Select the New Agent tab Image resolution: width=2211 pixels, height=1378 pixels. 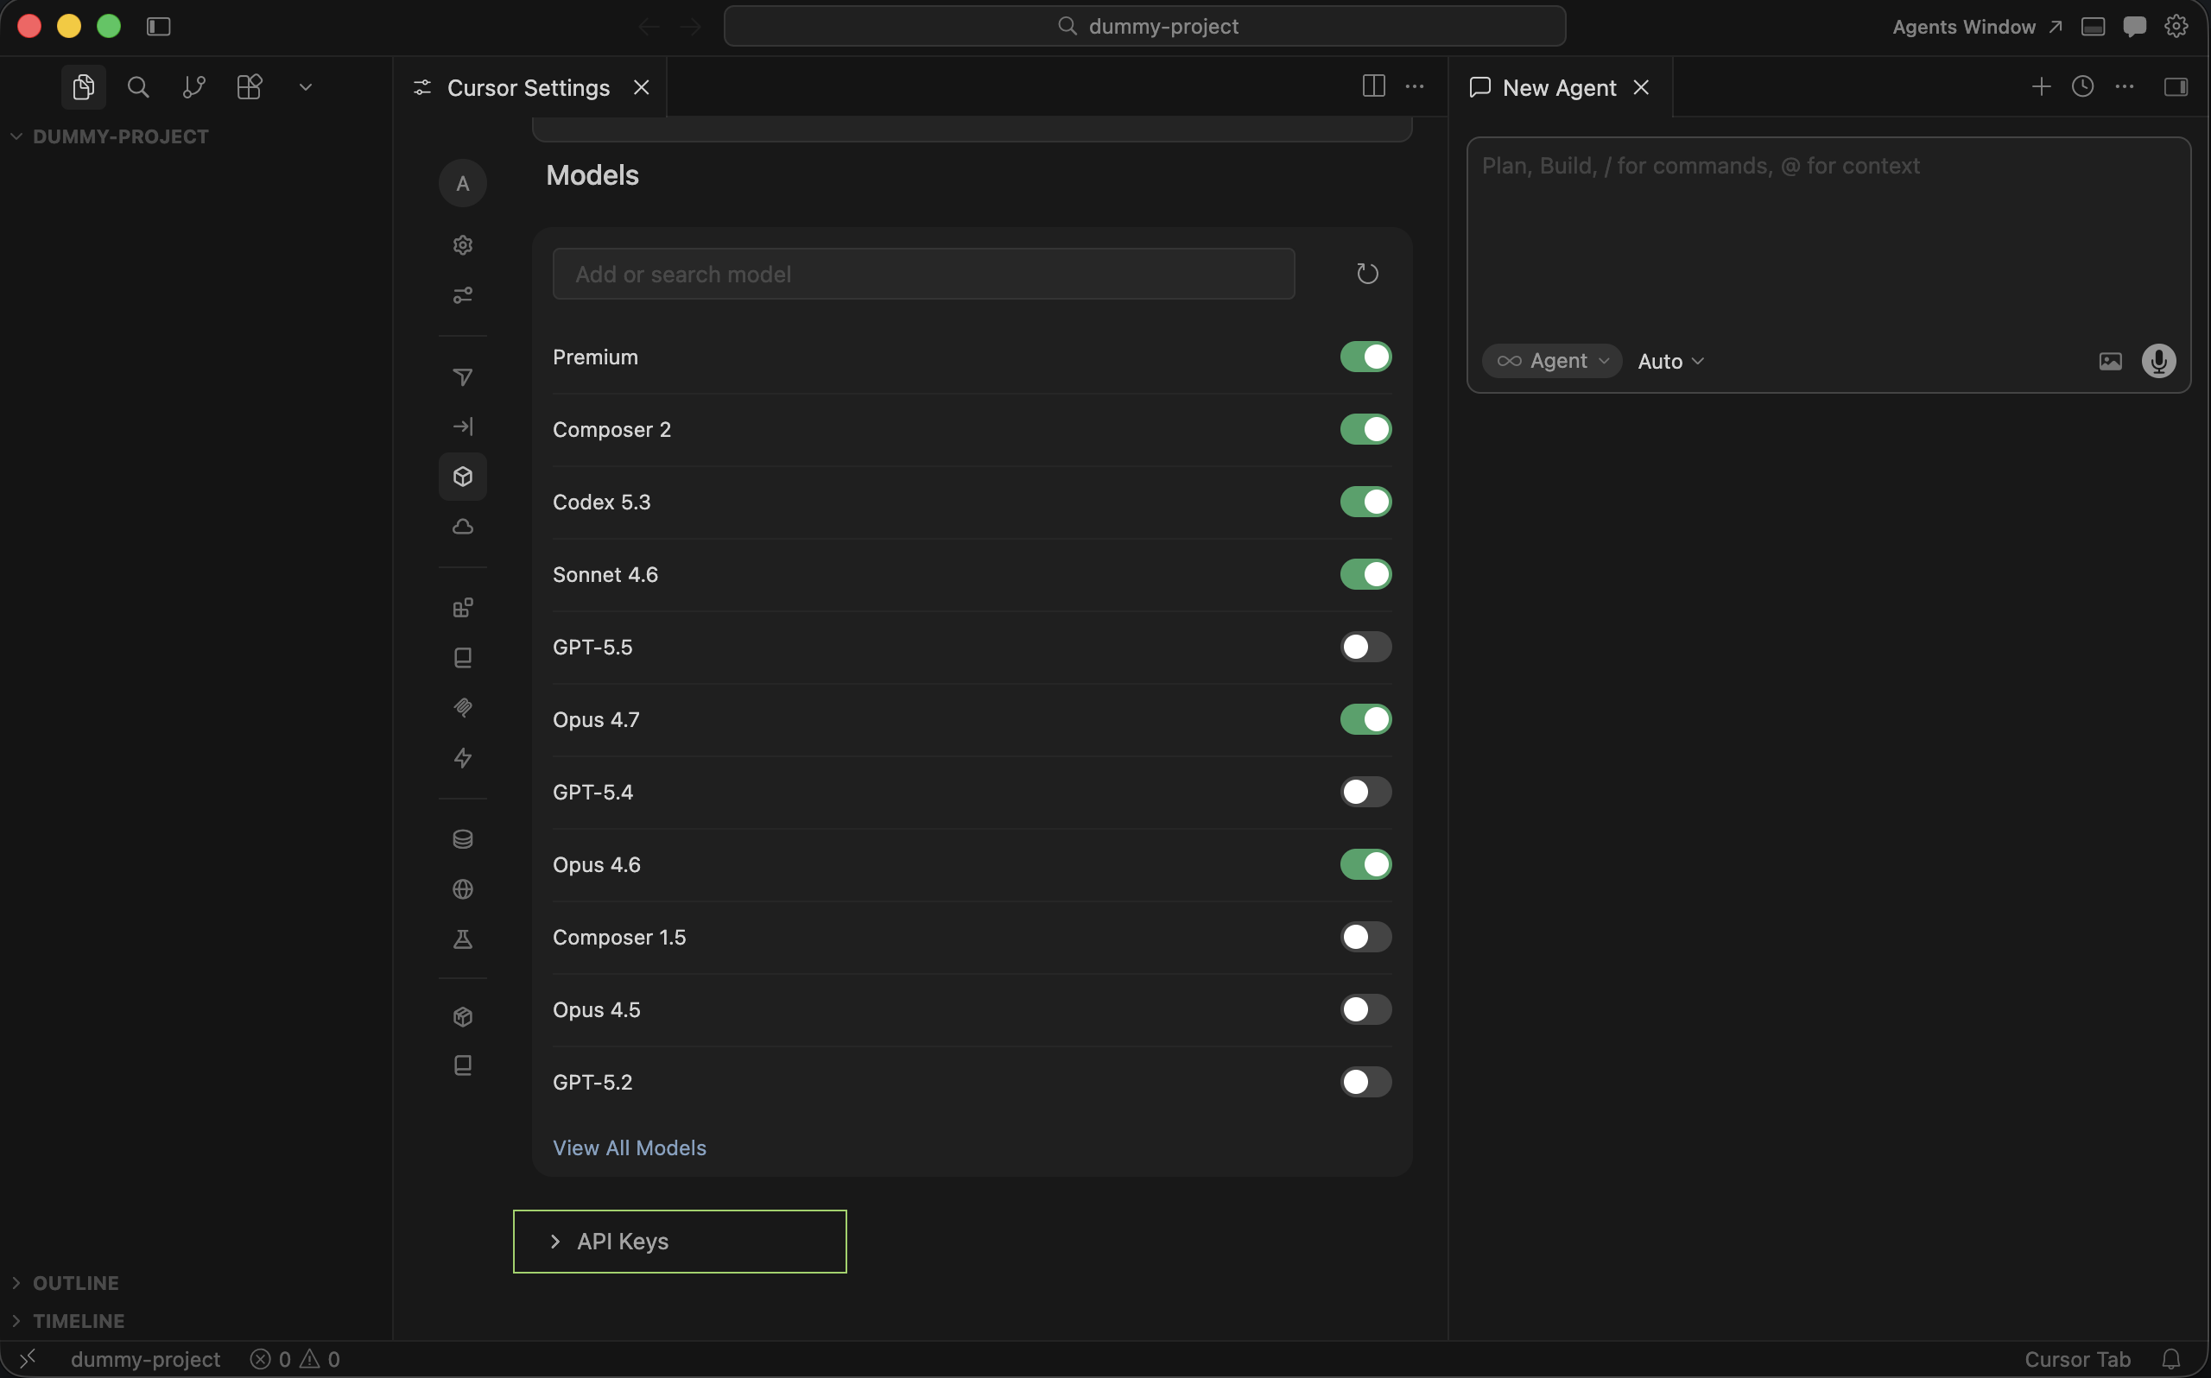[1560, 87]
